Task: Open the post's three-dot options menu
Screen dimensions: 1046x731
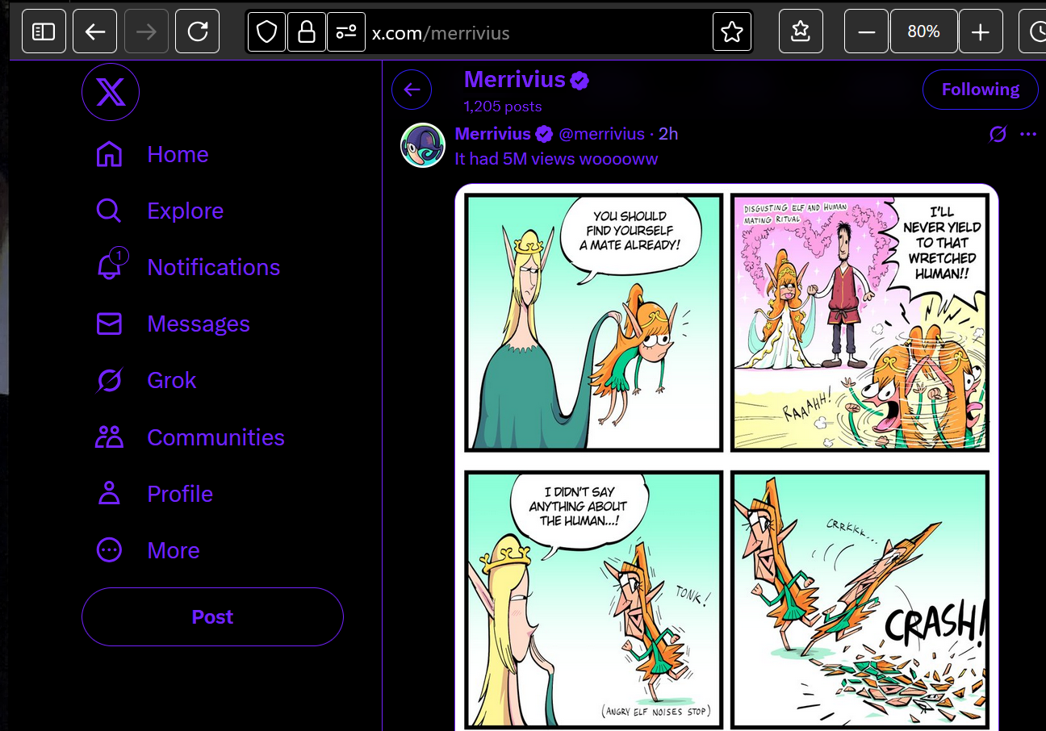Action: 1027,134
